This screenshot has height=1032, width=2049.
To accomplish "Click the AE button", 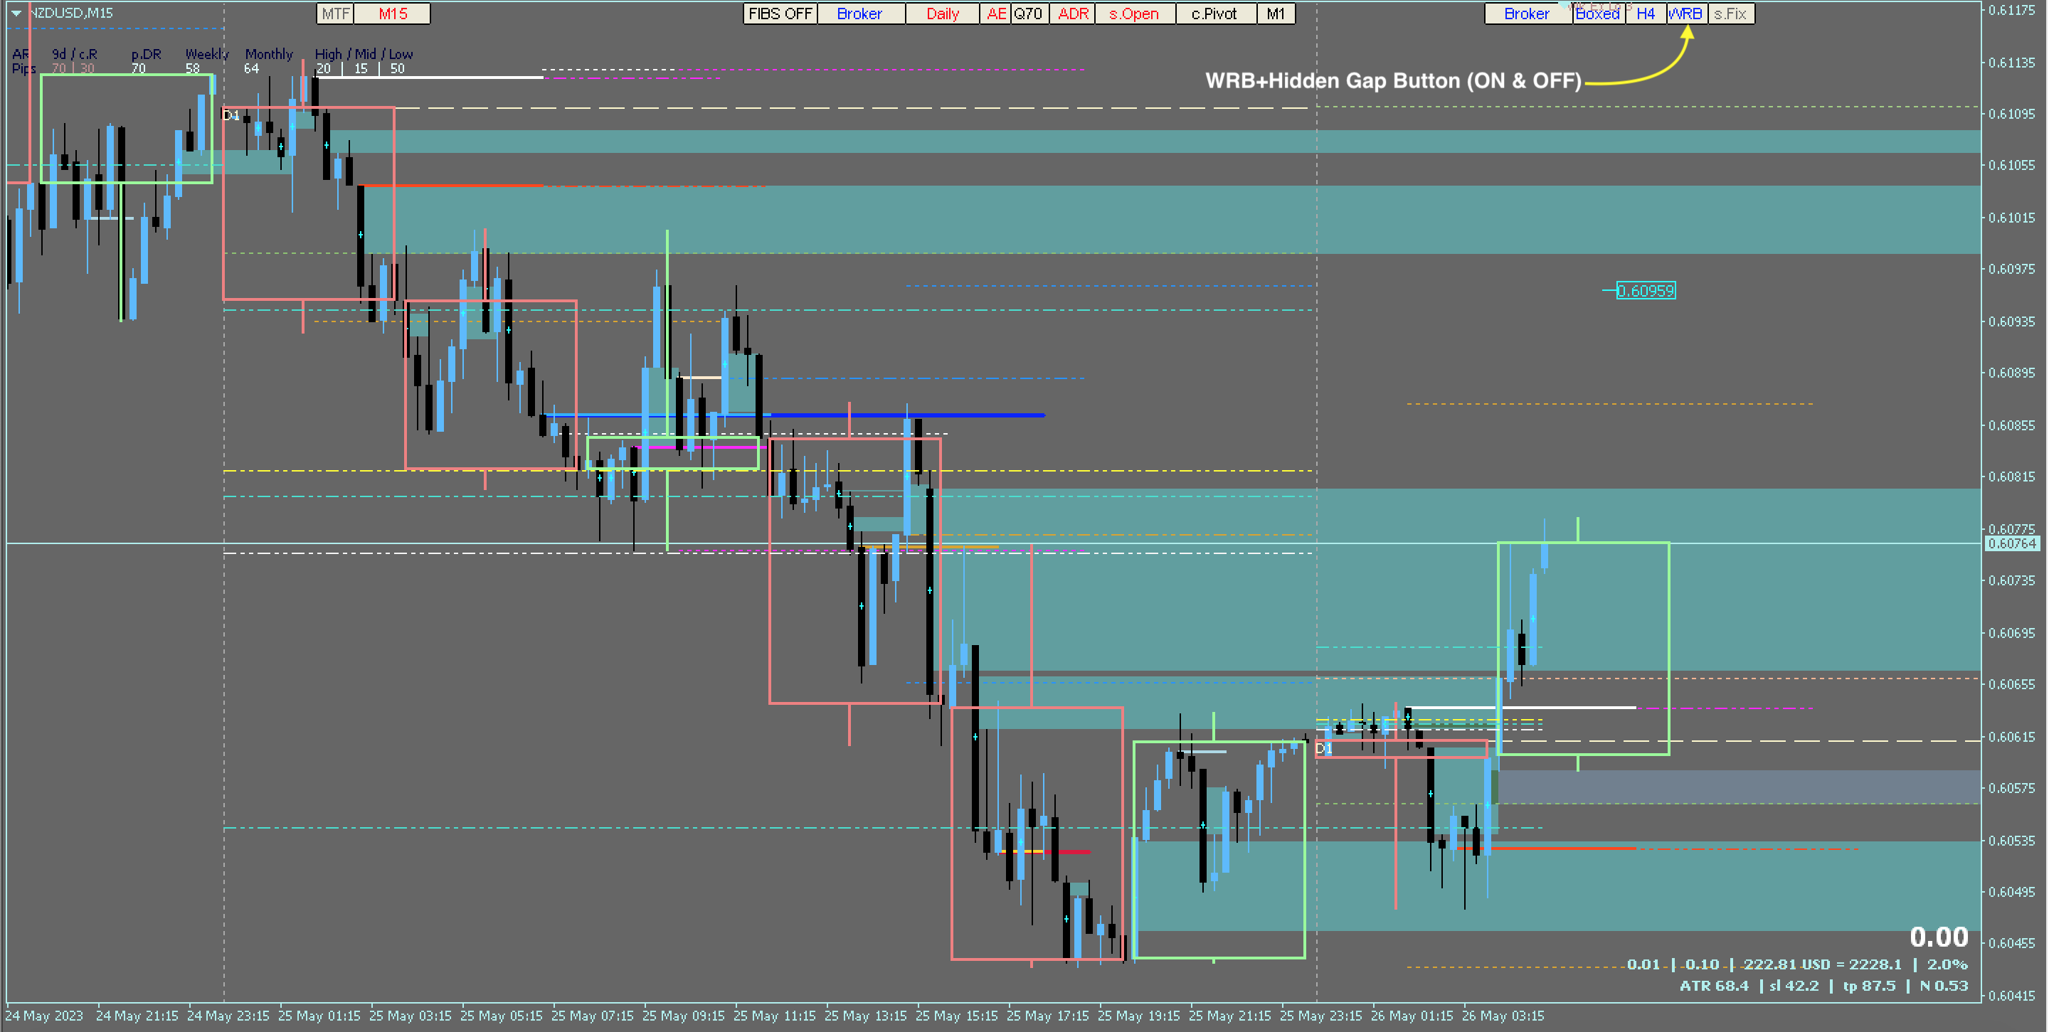I will (x=995, y=14).
